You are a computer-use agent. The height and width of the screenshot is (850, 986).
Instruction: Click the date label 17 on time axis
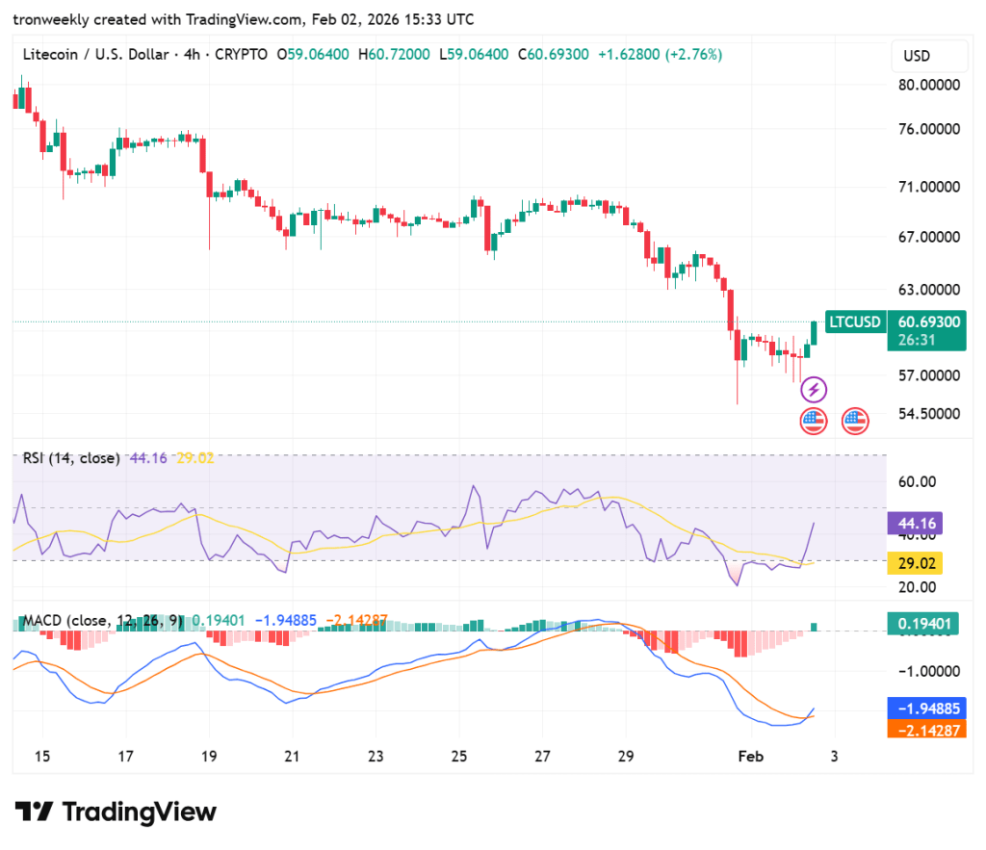(x=126, y=757)
